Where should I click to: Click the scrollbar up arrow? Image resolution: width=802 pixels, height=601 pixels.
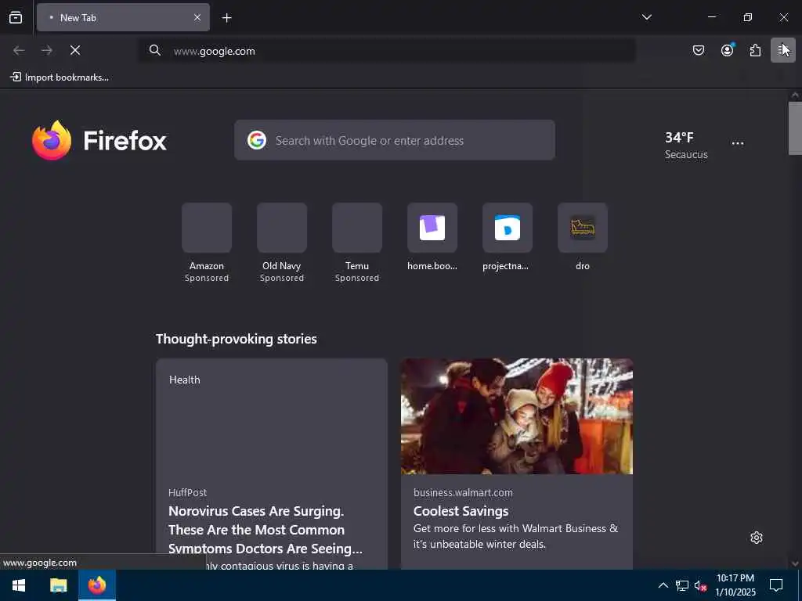(795, 95)
